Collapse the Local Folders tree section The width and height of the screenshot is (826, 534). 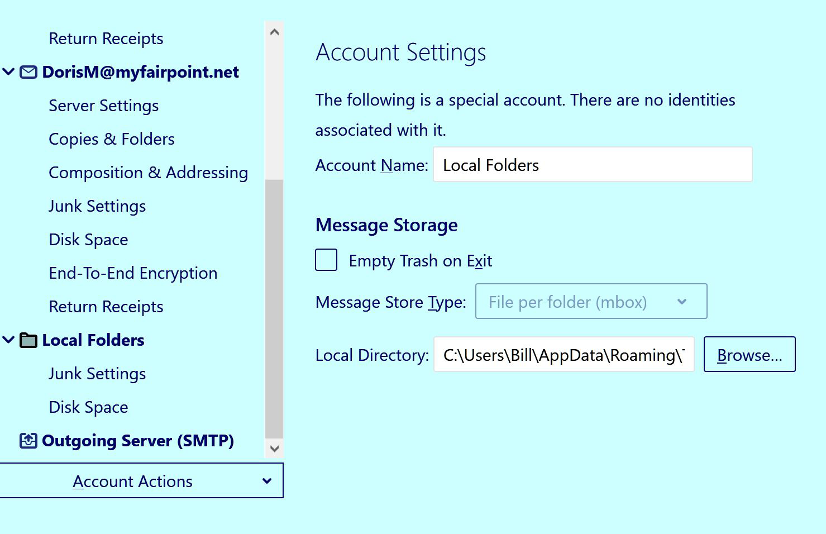coord(8,340)
